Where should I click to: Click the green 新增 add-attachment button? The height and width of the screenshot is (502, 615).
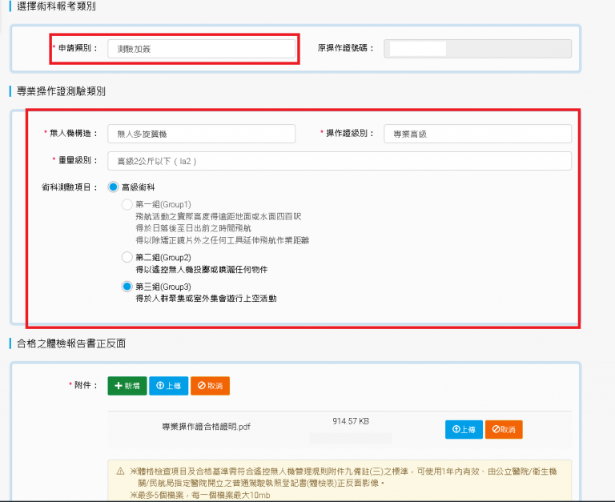click(127, 386)
